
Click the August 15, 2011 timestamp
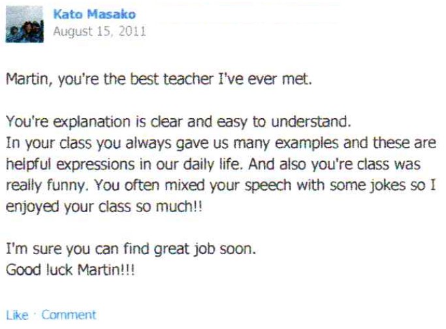(x=98, y=31)
